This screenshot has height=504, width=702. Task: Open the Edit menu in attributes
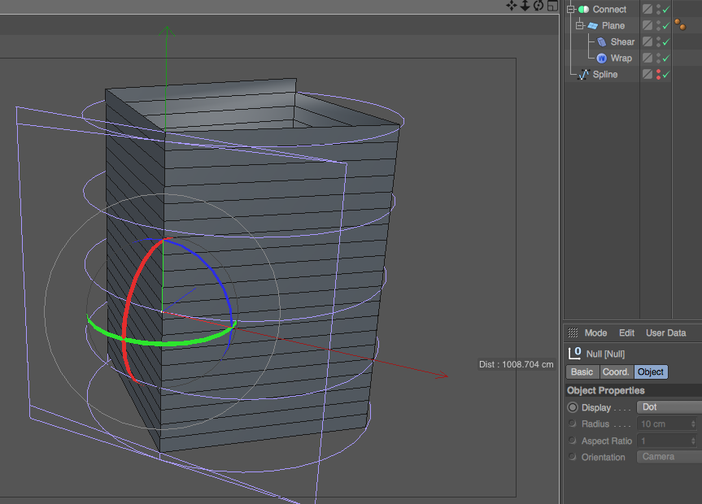coord(627,333)
